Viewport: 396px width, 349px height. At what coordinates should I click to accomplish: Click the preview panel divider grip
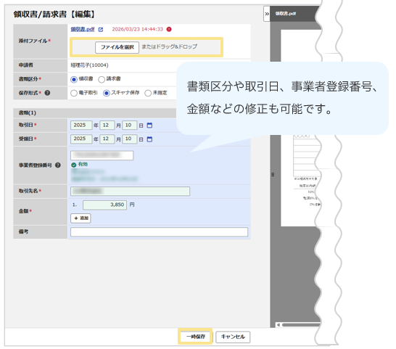pyautogui.click(x=273, y=174)
